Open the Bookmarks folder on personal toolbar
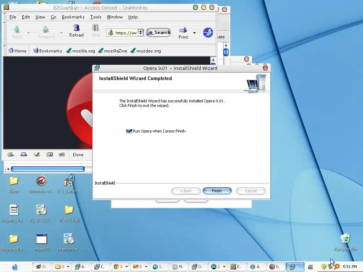363x272 pixels. coord(47,51)
